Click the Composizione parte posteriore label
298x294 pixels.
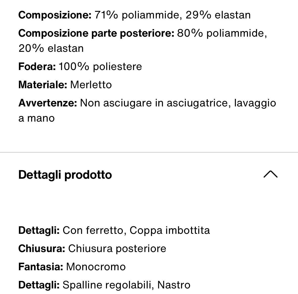[x=96, y=33]
